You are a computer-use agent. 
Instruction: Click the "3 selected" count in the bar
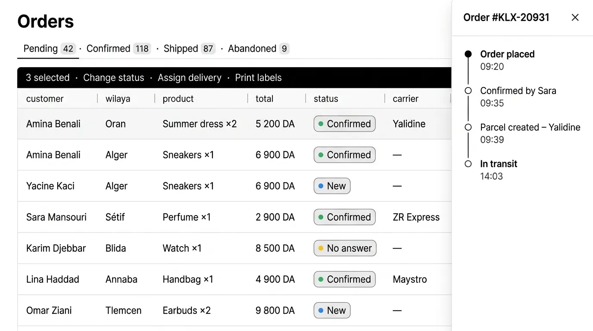(x=47, y=78)
